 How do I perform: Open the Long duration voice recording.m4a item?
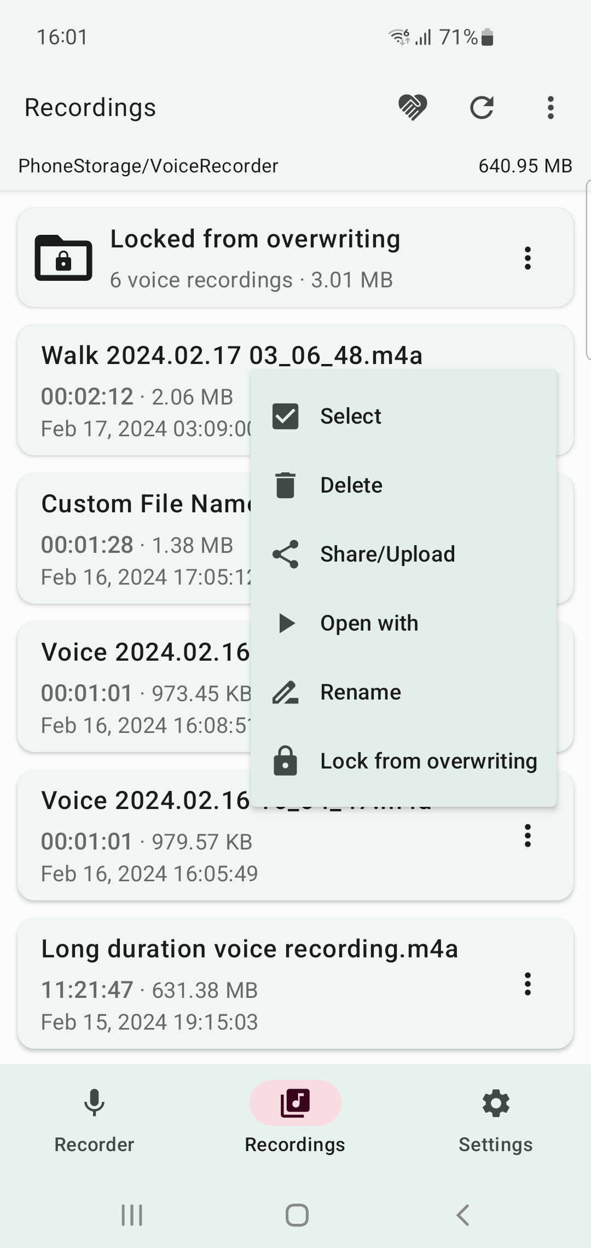tap(250, 949)
